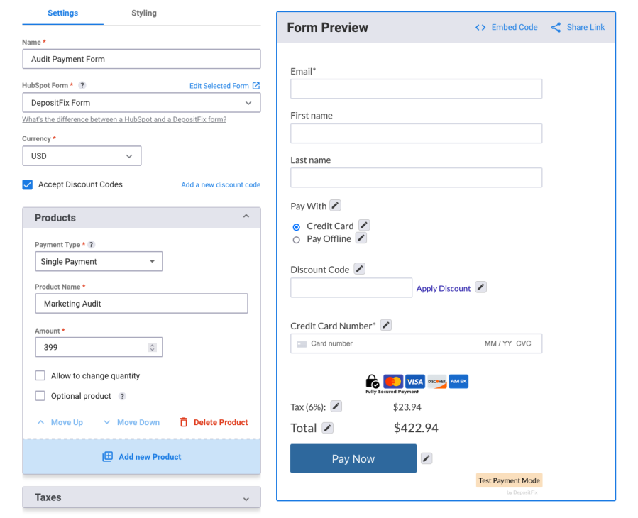Expand the Taxes section
This screenshot has height=518, width=638.
tap(246, 497)
